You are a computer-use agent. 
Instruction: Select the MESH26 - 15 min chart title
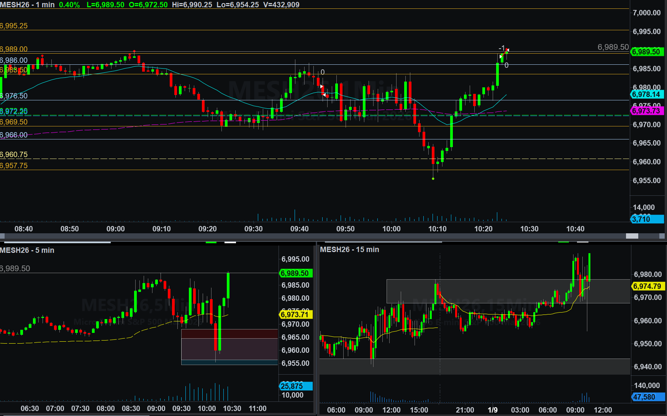349,249
